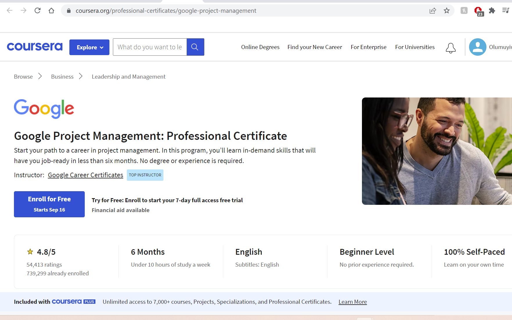Screen dimensions: 512x320
Task: Click the 100% Self-Paced heading
Action: point(474,252)
